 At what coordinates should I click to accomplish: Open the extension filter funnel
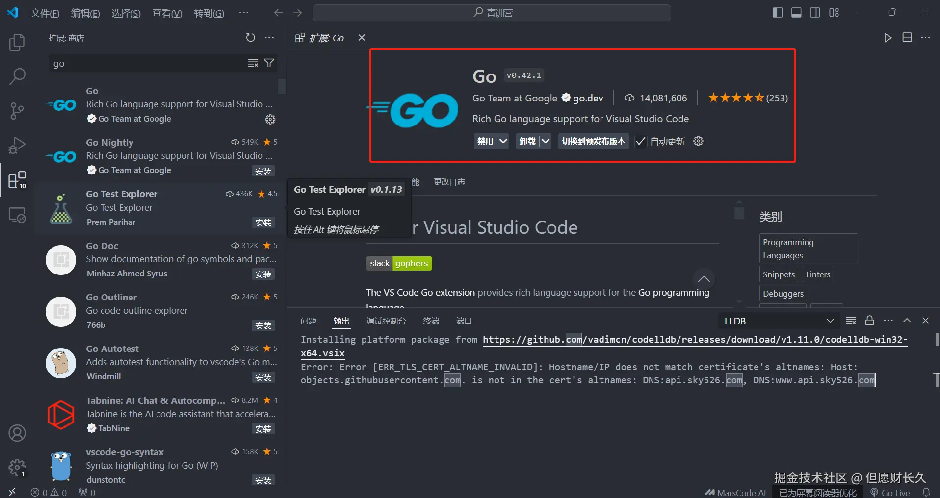click(x=269, y=63)
